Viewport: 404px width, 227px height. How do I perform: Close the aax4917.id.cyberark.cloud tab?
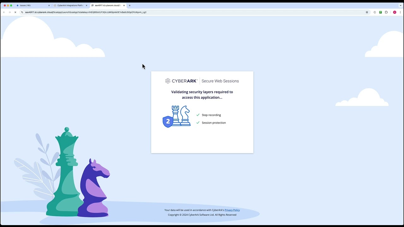tap(124, 5)
